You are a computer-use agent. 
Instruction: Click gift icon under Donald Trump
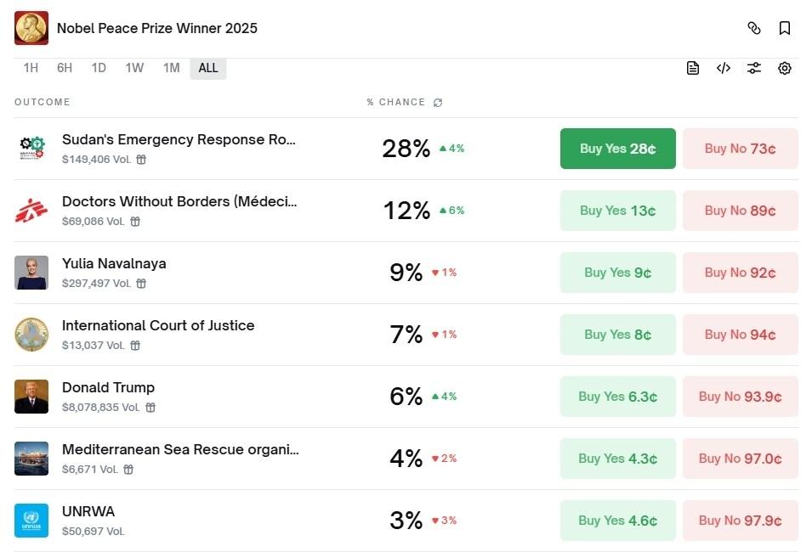[150, 408]
